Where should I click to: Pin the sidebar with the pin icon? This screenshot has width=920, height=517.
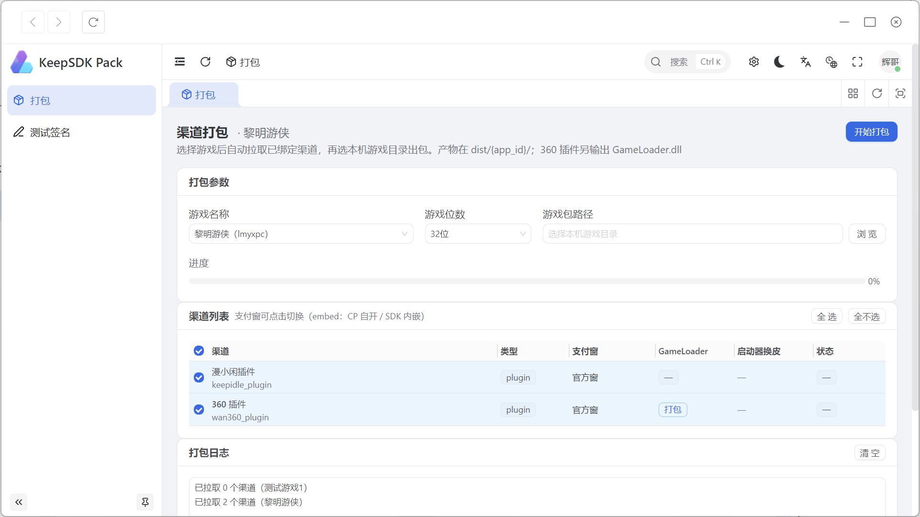tap(145, 502)
